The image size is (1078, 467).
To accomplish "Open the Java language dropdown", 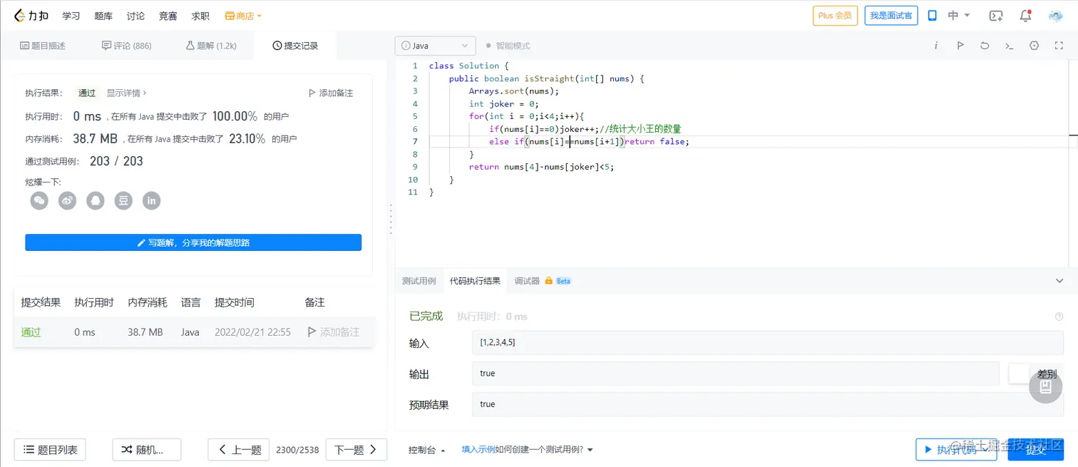I will pyautogui.click(x=435, y=46).
